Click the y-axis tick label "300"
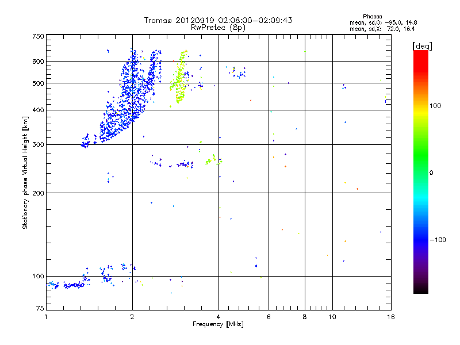This screenshot has height=345, width=460. (38, 145)
